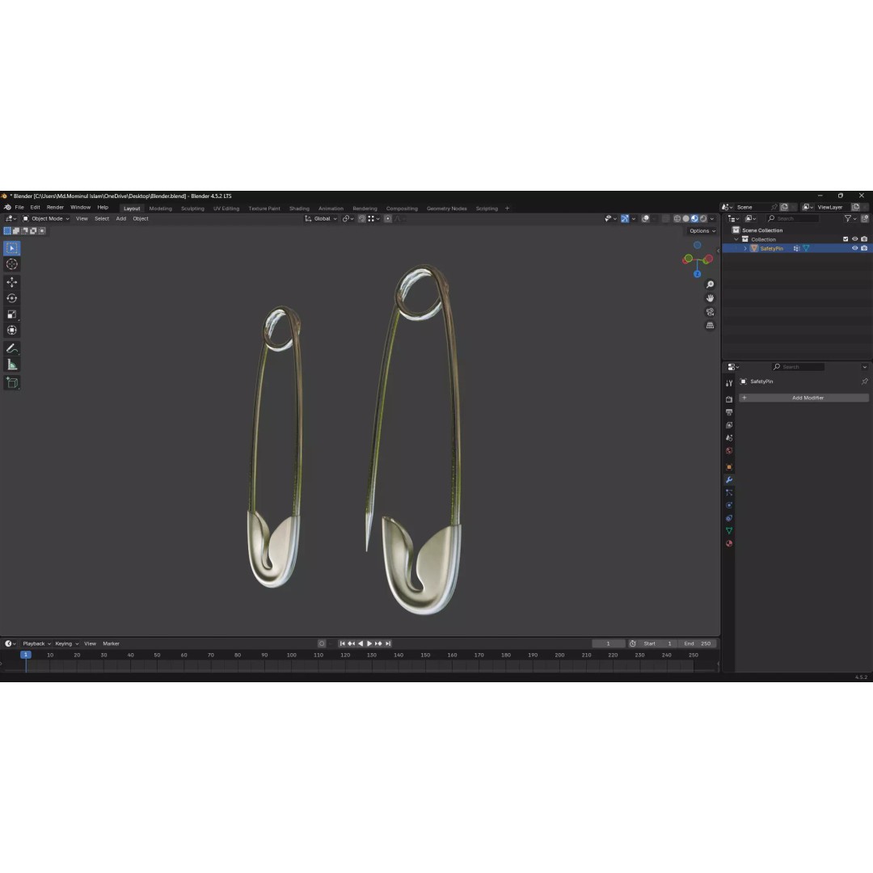This screenshot has width=873, height=873.
Task: Open the Object properties tab
Action: coord(729,466)
